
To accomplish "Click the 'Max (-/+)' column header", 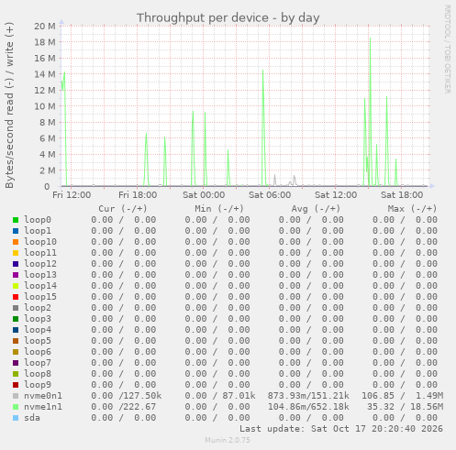I will pyautogui.click(x=413, y=209).
